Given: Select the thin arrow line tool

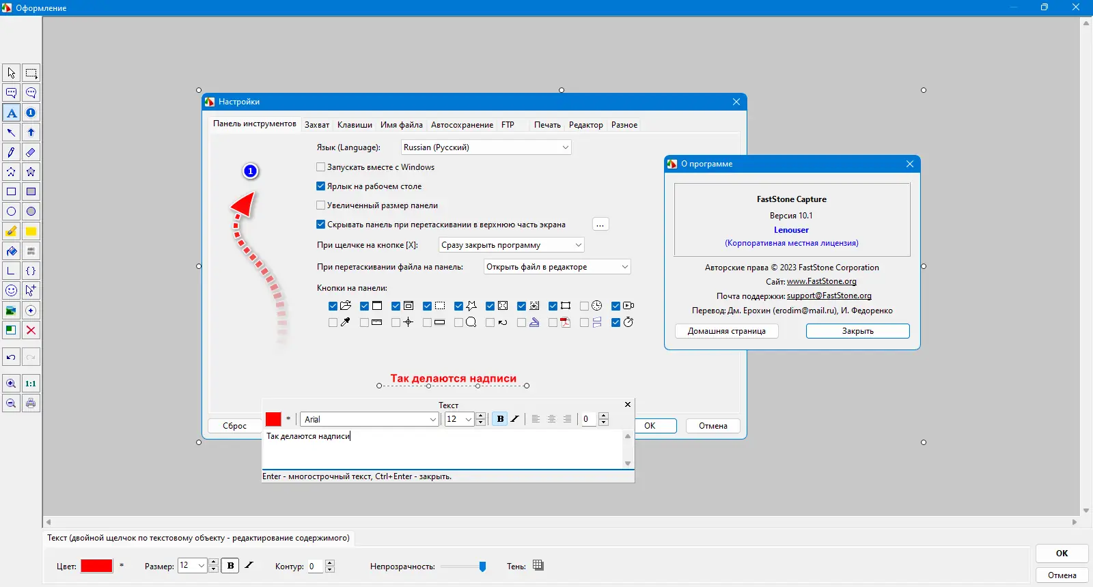Looking at the screenshot, I should (x=11, y=132).
